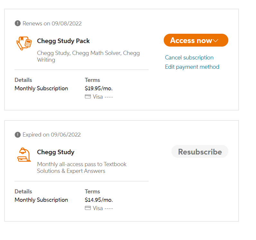Image resolution: width=256 pixels, height=240 pixels.
Task: Click the Monthly all-access pass description text
Action: tap(82, 168)
